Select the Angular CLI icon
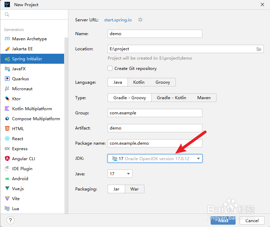The image size is (270, 227). 7,159
